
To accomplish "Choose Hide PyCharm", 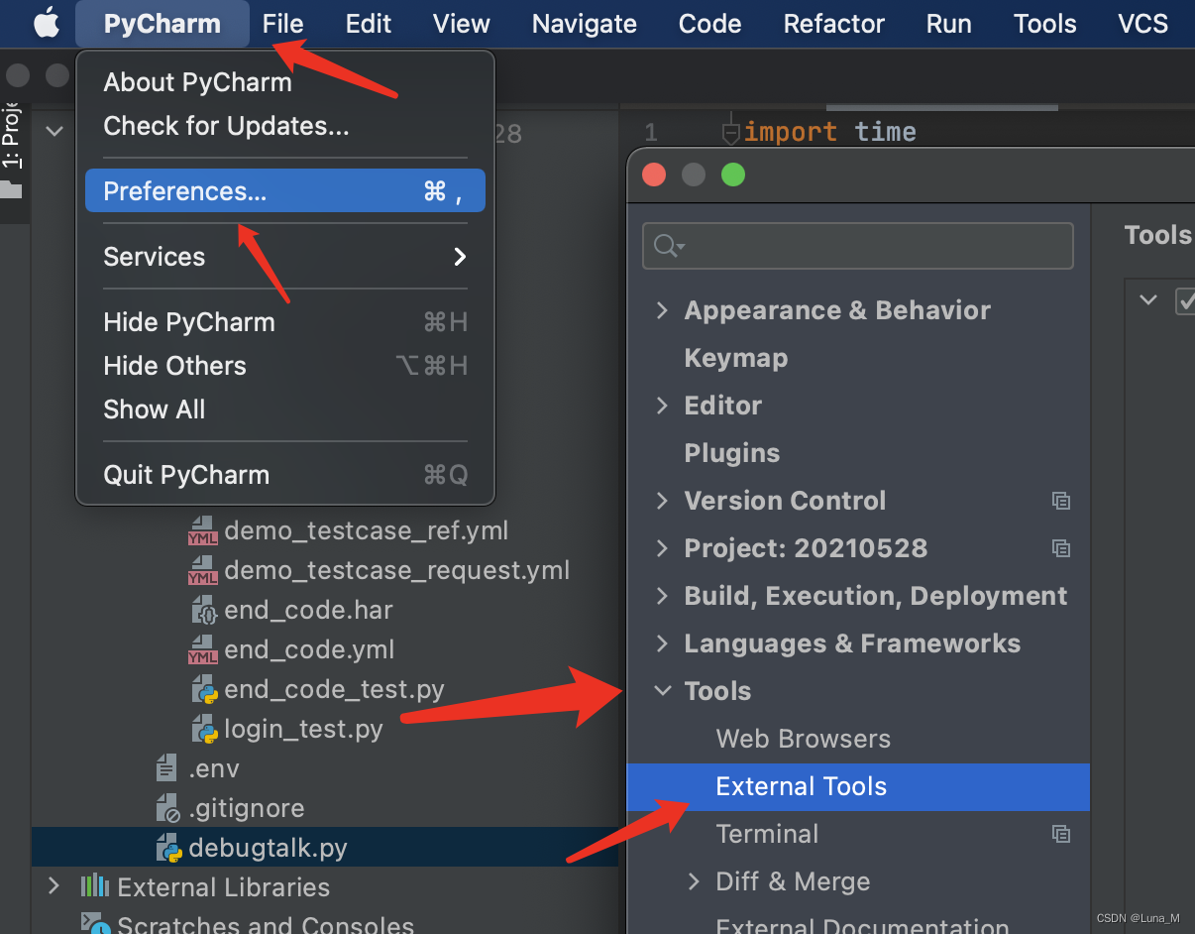I will tap(285, 322).
